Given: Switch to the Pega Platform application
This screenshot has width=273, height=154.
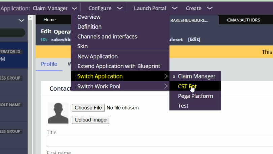Looking at the screenshot, I should [x=195, y=96].
